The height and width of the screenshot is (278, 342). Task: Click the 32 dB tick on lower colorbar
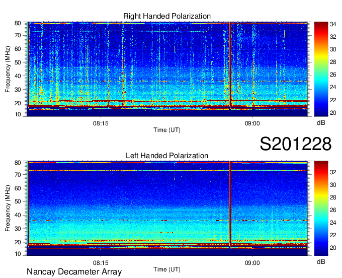pos(333,172)
